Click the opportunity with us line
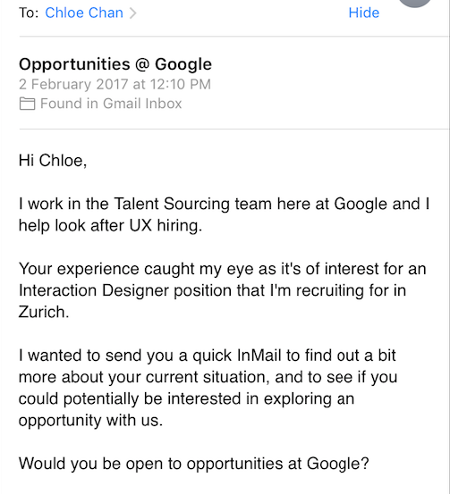 coord(90,420)
